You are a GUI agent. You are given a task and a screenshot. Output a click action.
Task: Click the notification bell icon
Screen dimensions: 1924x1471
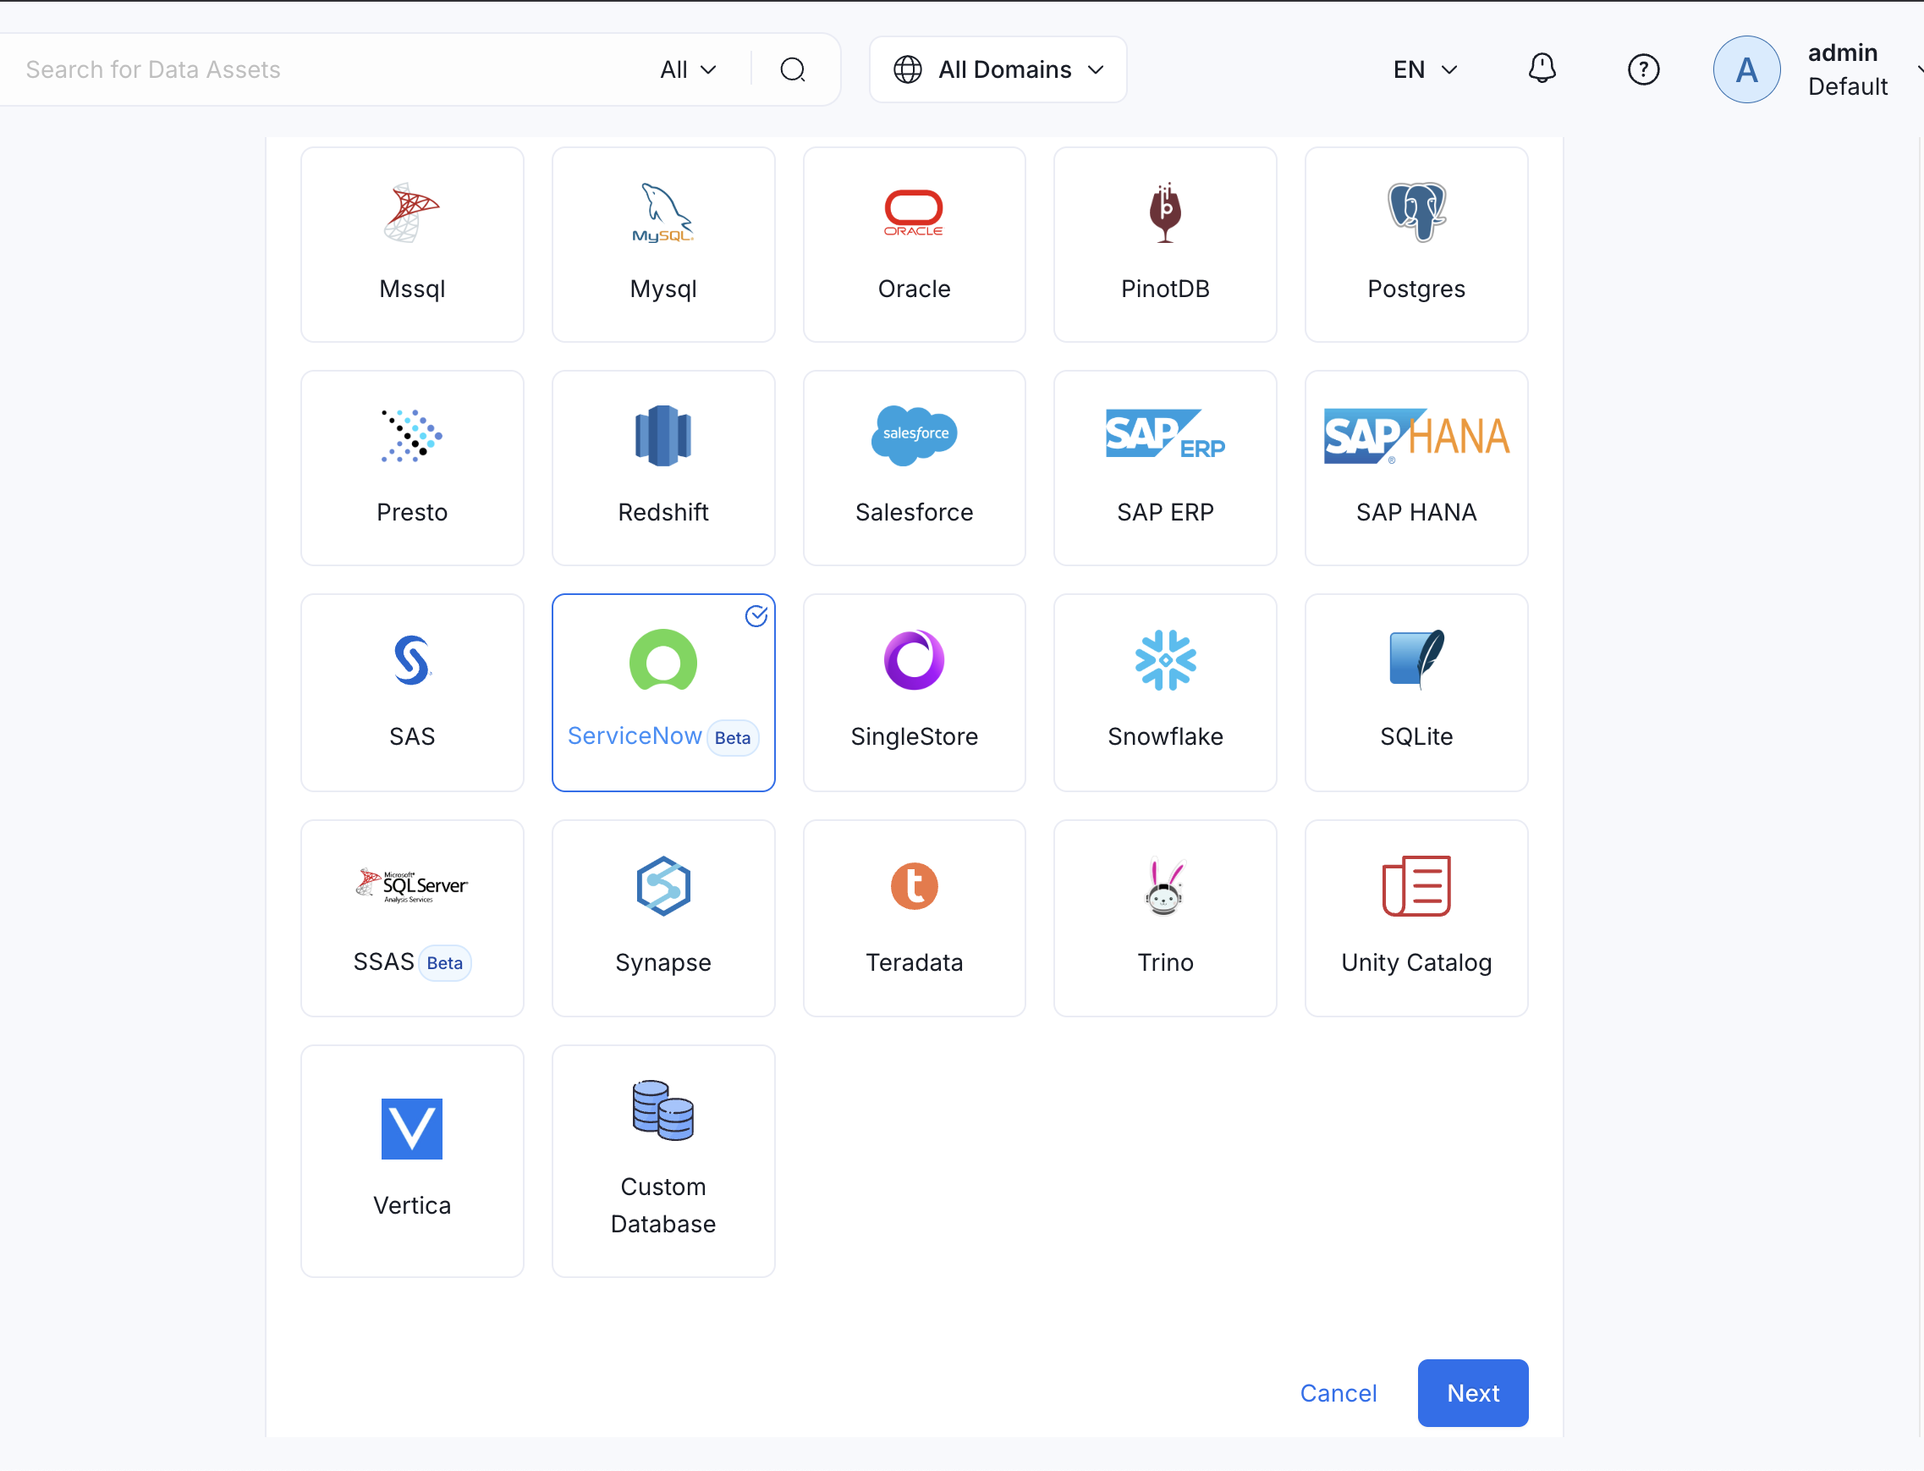coord(1542,69)
